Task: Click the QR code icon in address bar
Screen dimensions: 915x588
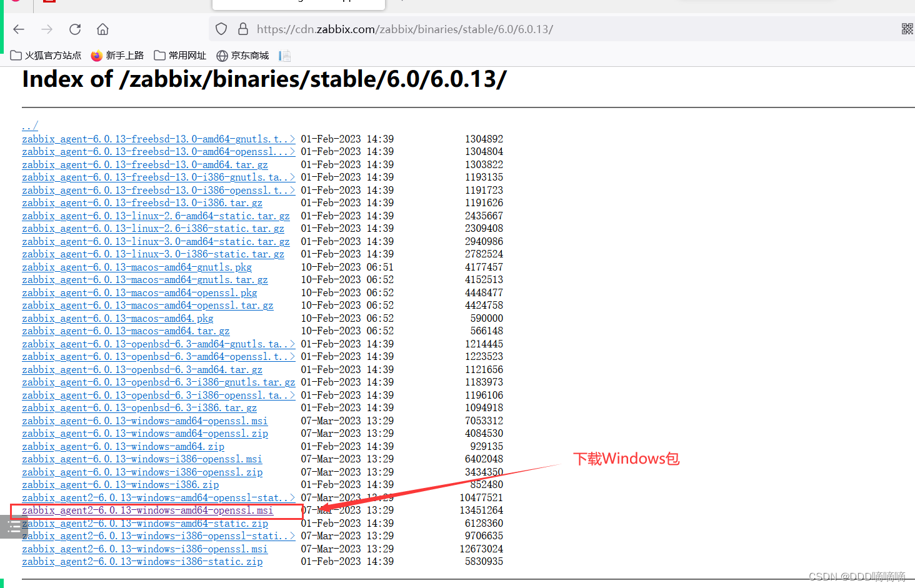Action: (x=907, y=29)
